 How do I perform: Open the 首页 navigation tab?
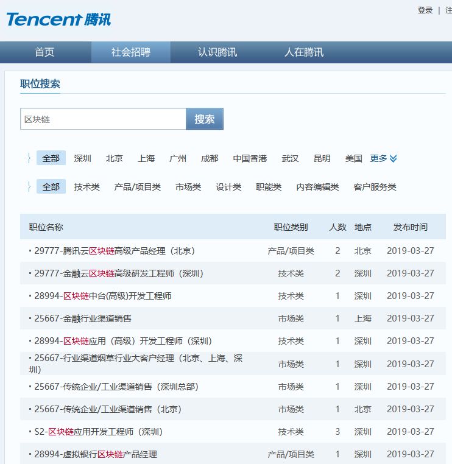pos(44,52)
